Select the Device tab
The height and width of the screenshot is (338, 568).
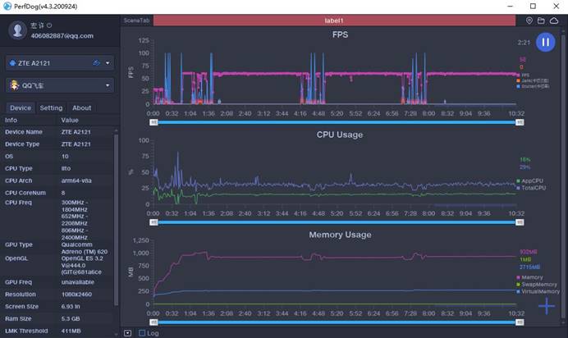click(x=21, y=107)
